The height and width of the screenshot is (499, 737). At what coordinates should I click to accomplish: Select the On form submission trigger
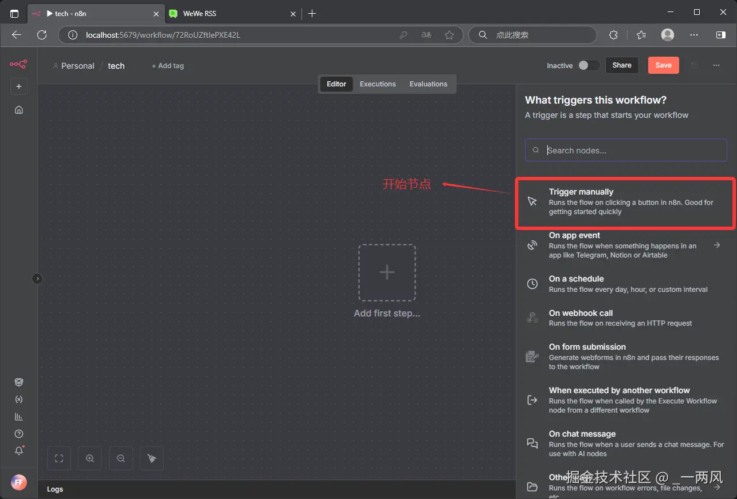(x=626, y=357)
